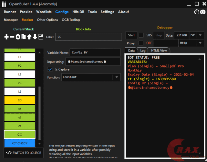
Task: Click the SWITCH TO LOLISCRIPT button
Action: 23,153
